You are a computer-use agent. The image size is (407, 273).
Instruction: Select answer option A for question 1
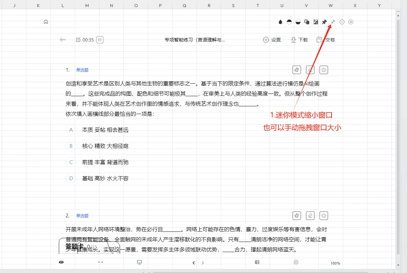click(x=70, y=130)
